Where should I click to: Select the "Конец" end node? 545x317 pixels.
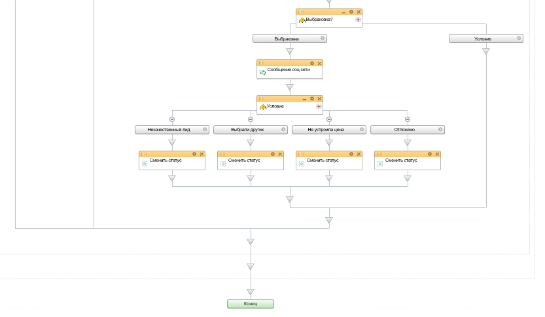point(251,304)
